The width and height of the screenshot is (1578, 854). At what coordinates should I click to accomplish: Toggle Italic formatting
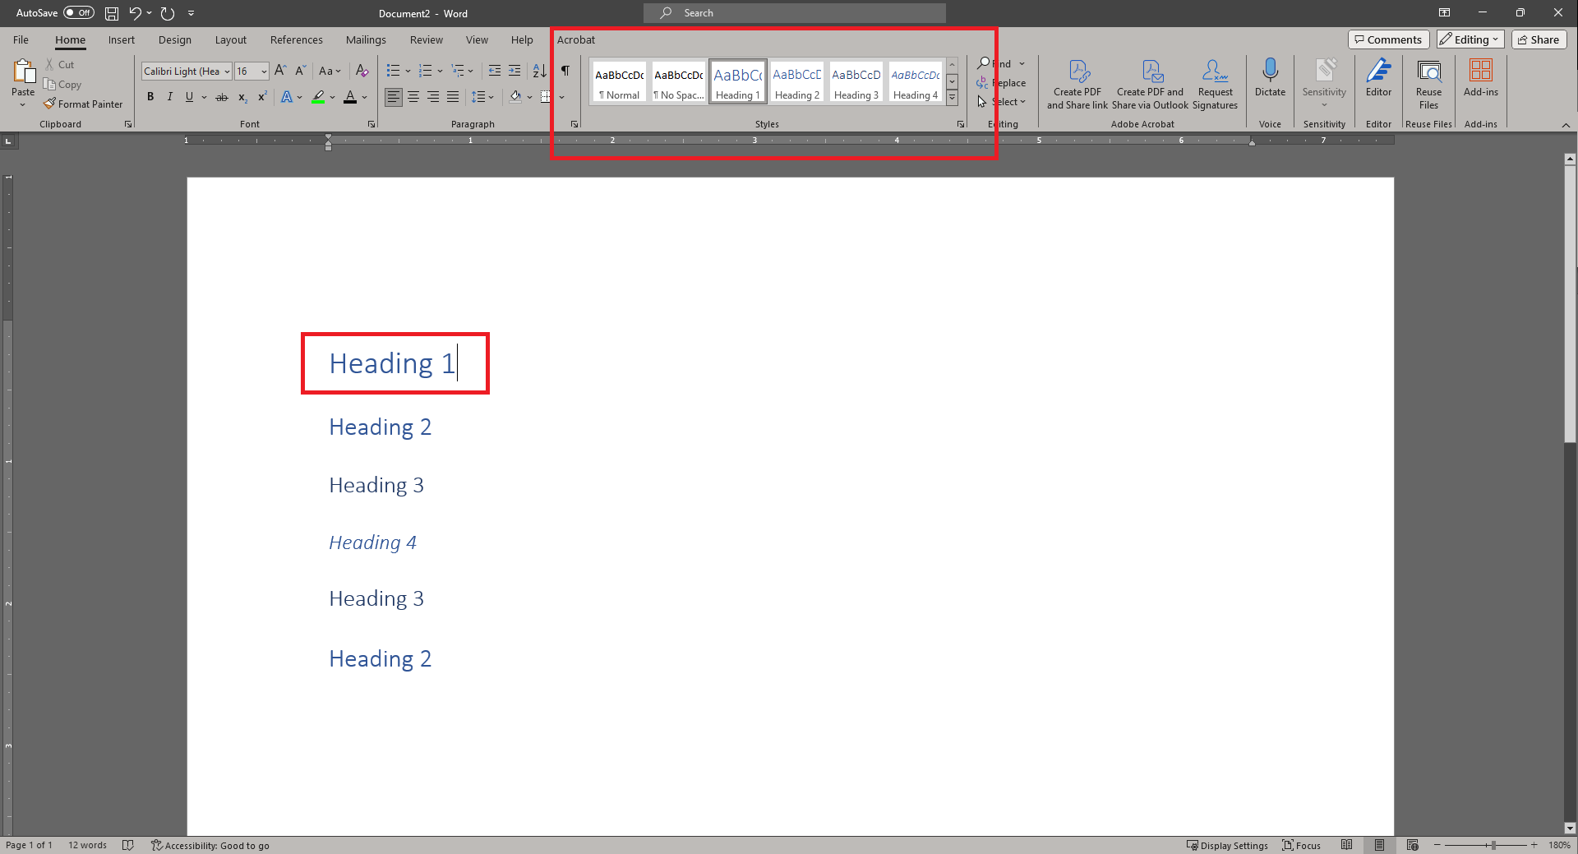pos(170,97)
